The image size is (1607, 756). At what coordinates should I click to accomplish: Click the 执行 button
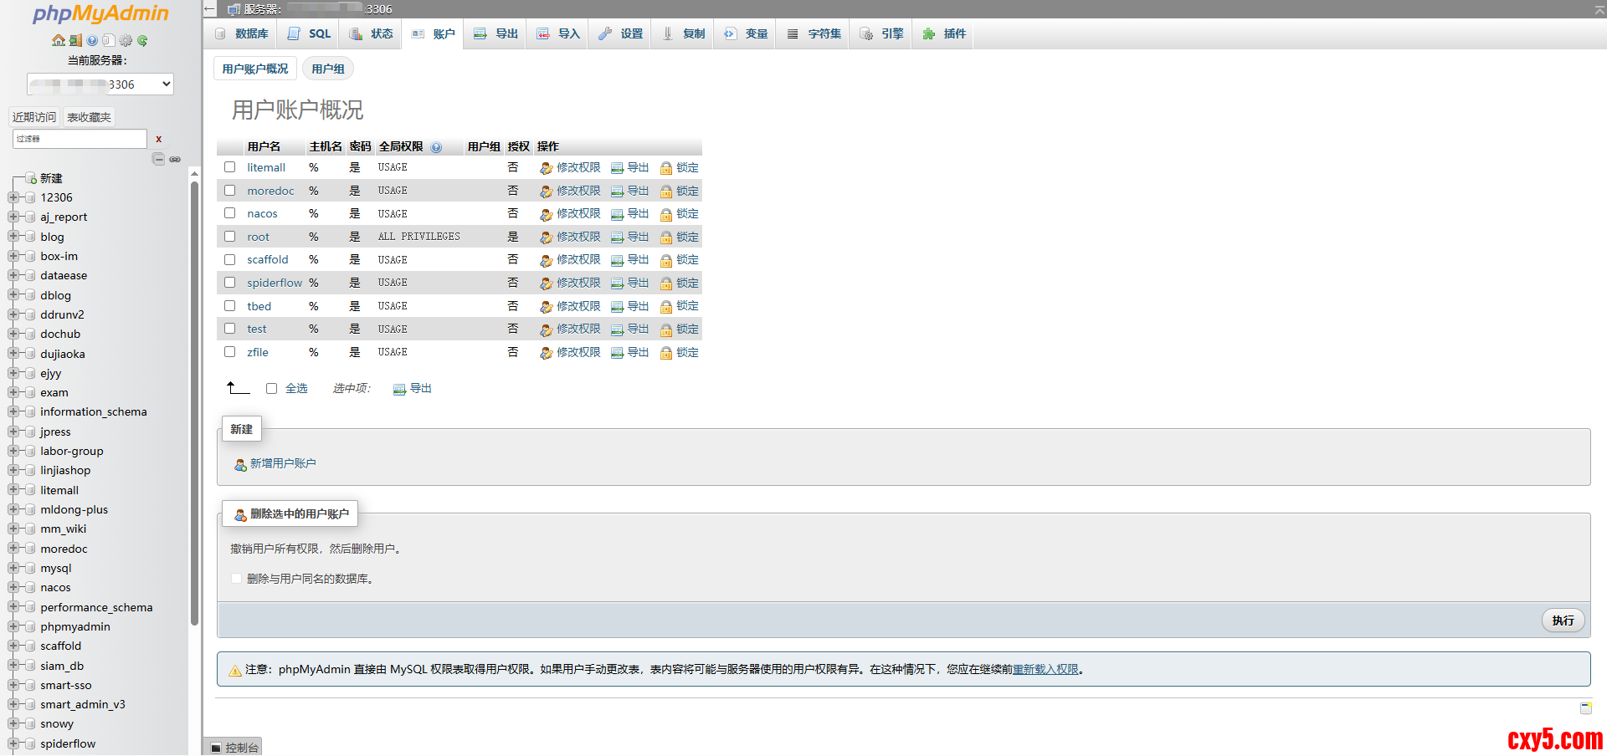tap(1562, 620)
